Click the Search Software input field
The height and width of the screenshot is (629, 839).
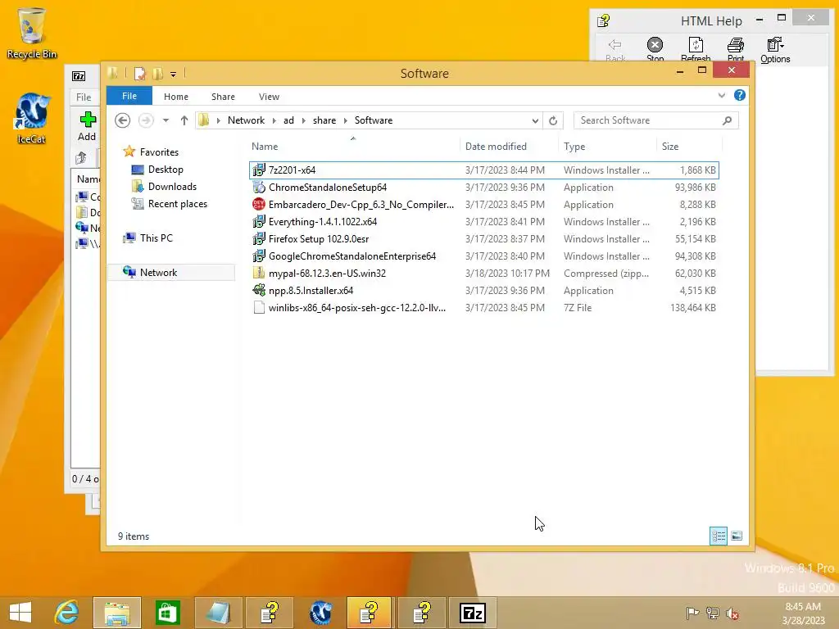coord(647,120)
